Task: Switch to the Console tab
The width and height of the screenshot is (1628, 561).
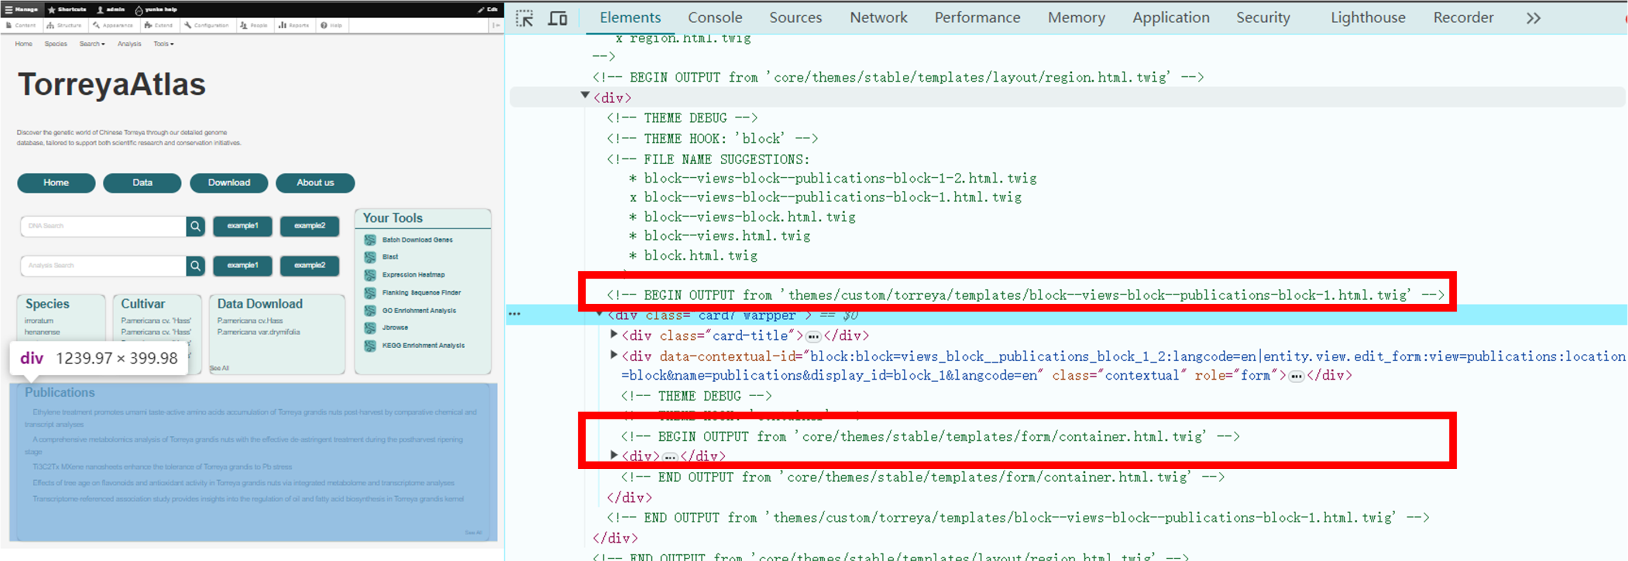Action: coord(715,17)
